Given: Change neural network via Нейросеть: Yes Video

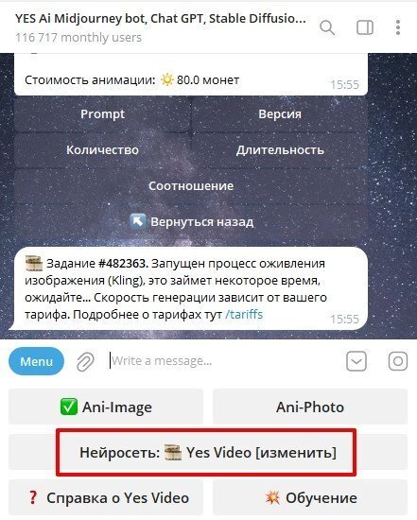Looking at the screenshot, I should tap(208, 452).
